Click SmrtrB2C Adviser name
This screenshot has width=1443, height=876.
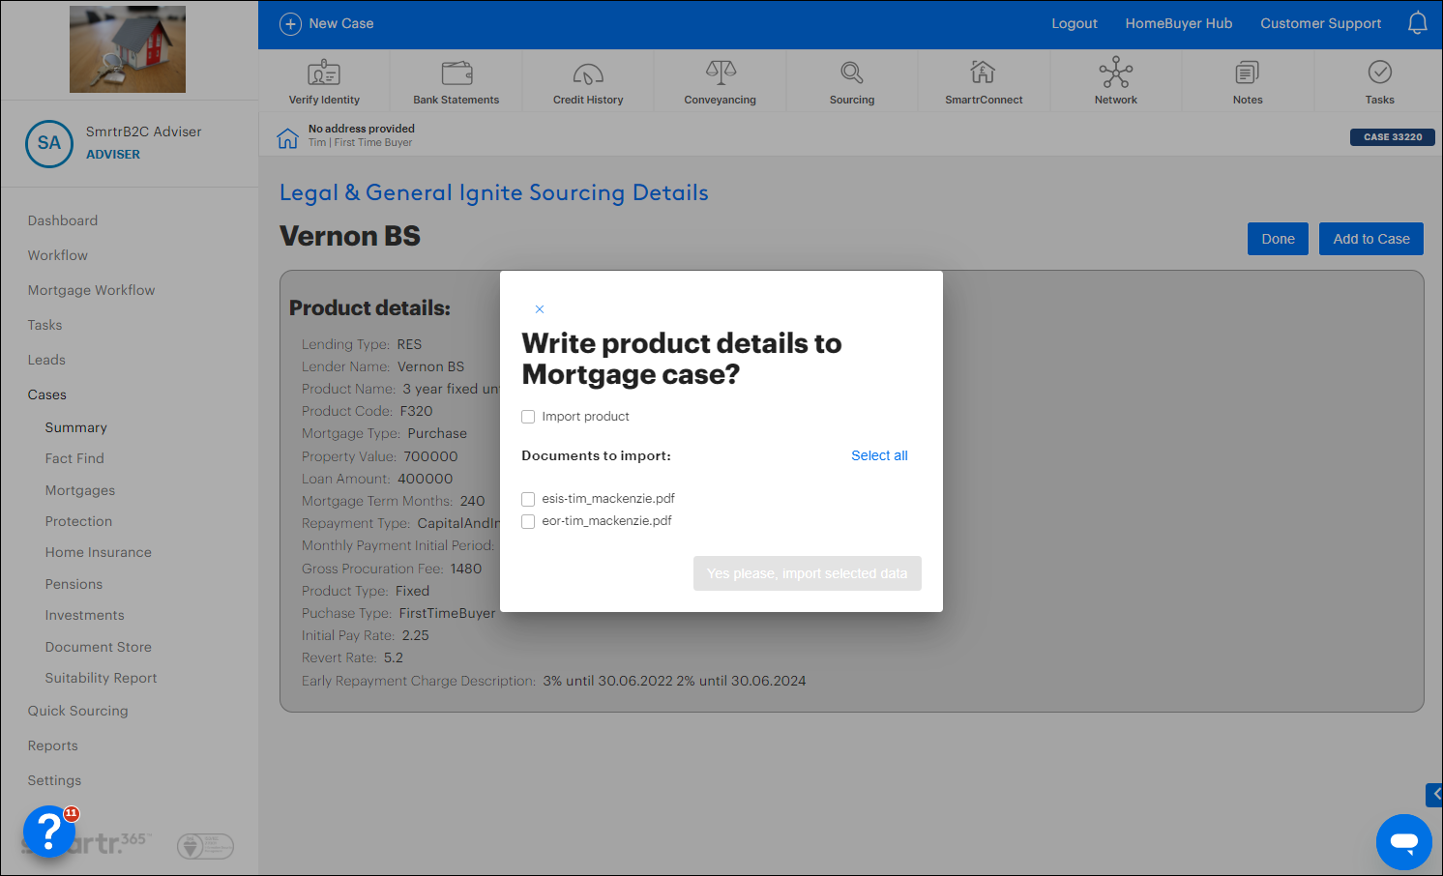(x=144, y=131)
